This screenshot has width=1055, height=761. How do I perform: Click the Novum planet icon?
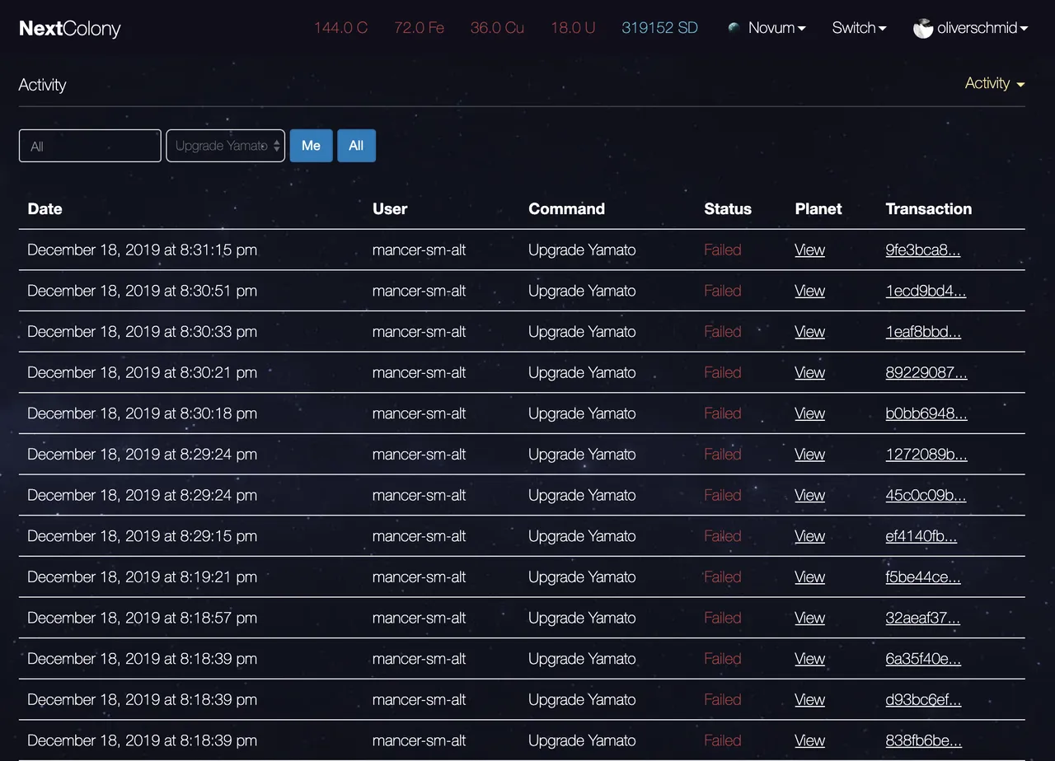pos(734,28)
